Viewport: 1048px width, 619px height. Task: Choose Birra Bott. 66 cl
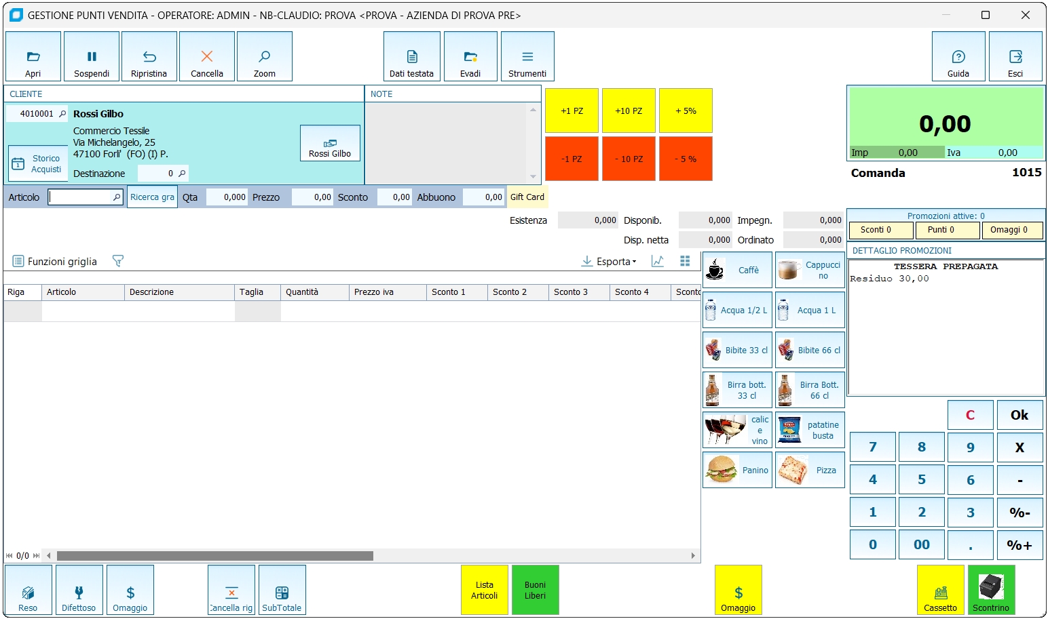pos(810,390)
